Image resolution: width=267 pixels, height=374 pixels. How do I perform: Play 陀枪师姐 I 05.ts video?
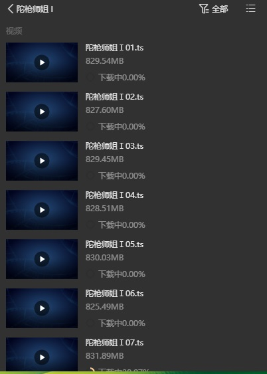tap(42, 259)
